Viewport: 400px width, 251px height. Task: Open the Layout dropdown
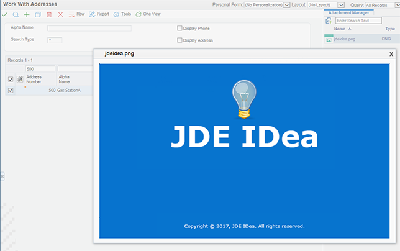pyautogui.click(x=341, y=5)
